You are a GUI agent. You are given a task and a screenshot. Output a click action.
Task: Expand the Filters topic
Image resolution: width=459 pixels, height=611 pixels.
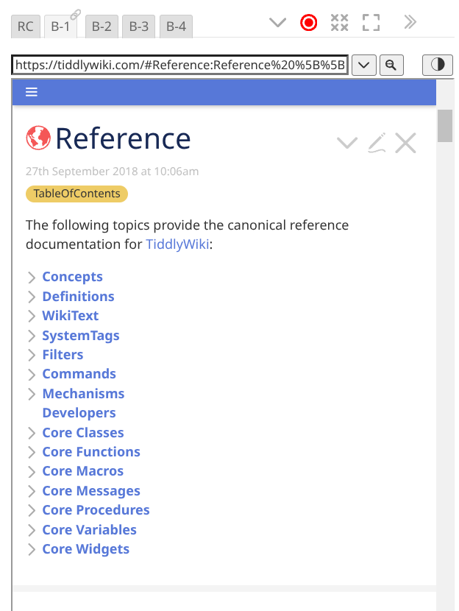[x=32, y=355]
